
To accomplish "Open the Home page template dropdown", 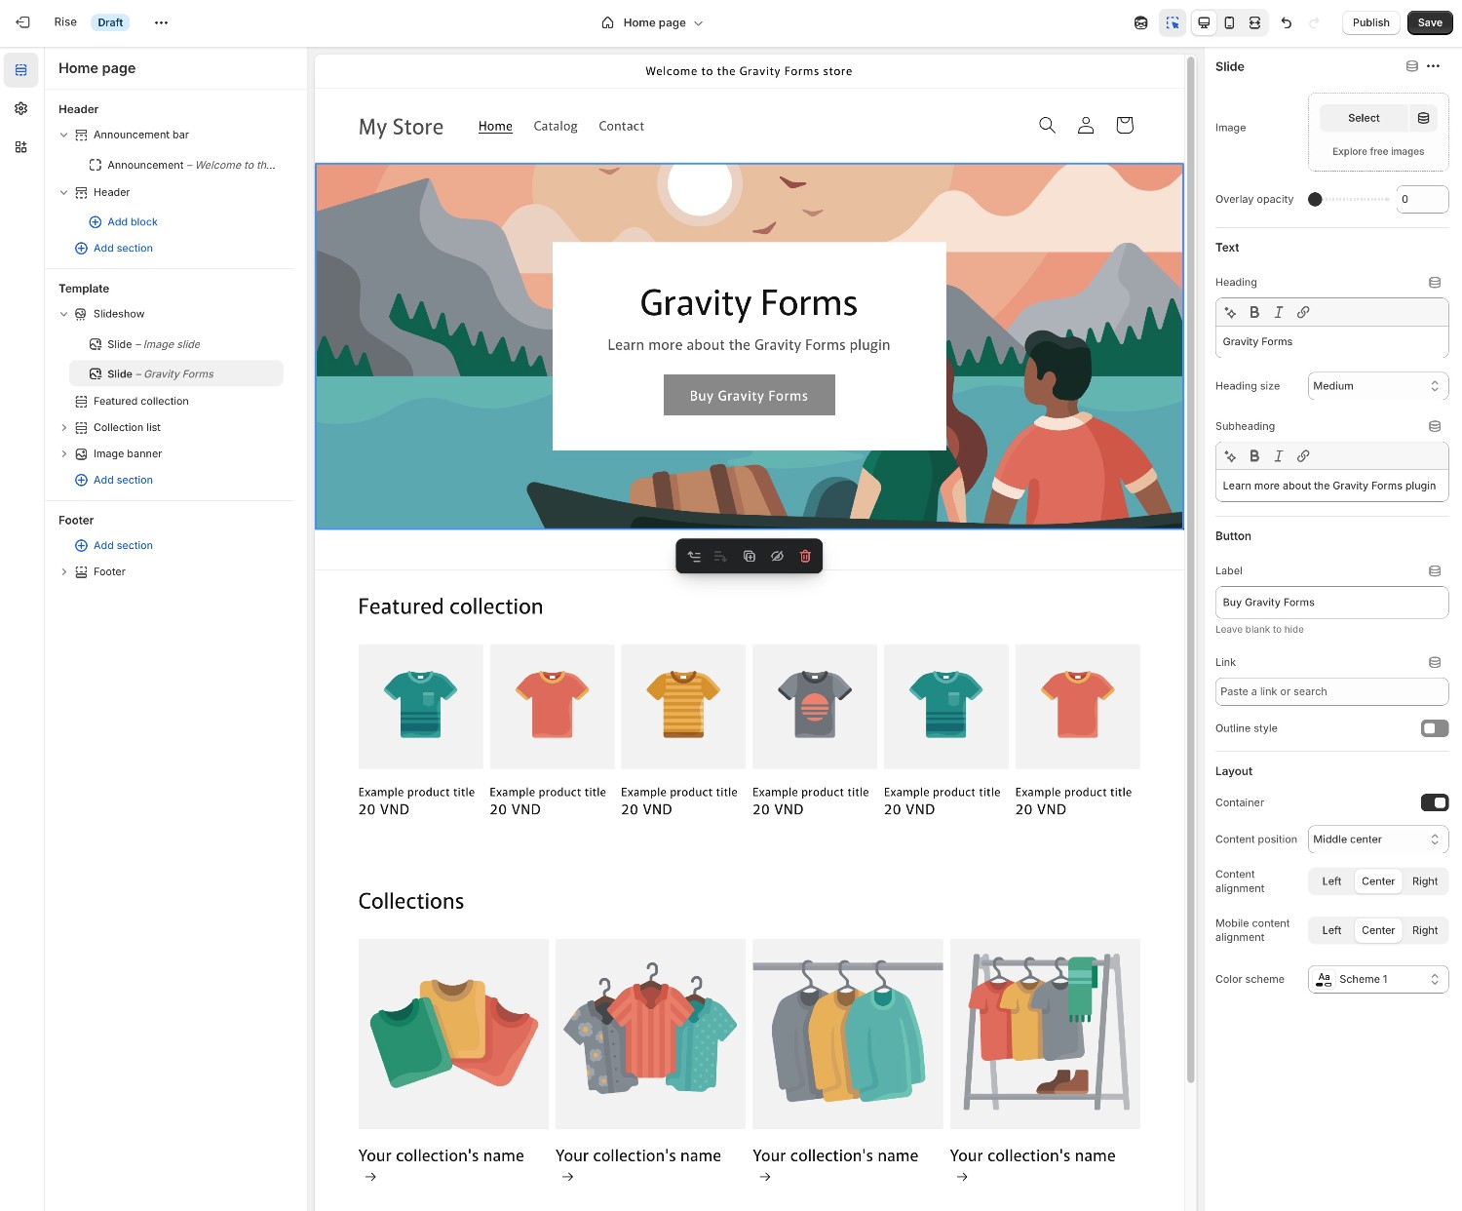I will tap(652, 22).
